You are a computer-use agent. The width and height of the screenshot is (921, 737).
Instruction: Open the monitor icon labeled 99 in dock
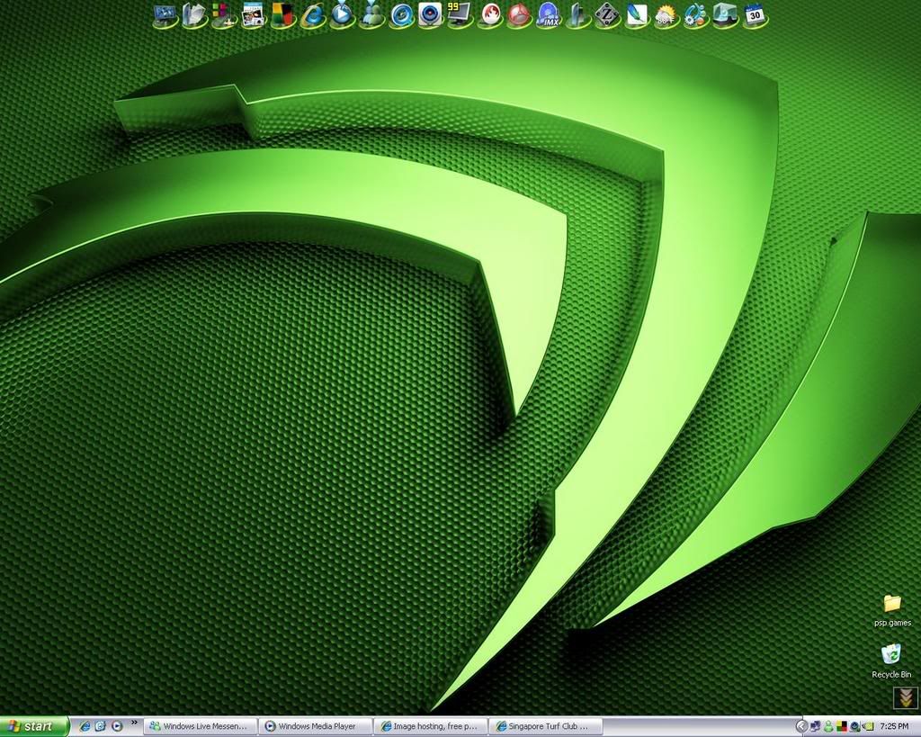point(460,15)
